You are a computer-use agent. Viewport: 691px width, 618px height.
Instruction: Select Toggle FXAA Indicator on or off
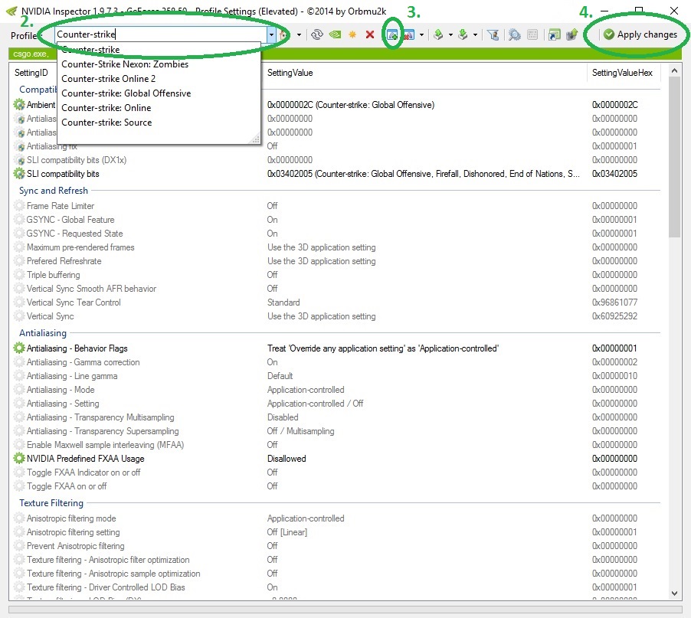(x=335, y=472)
